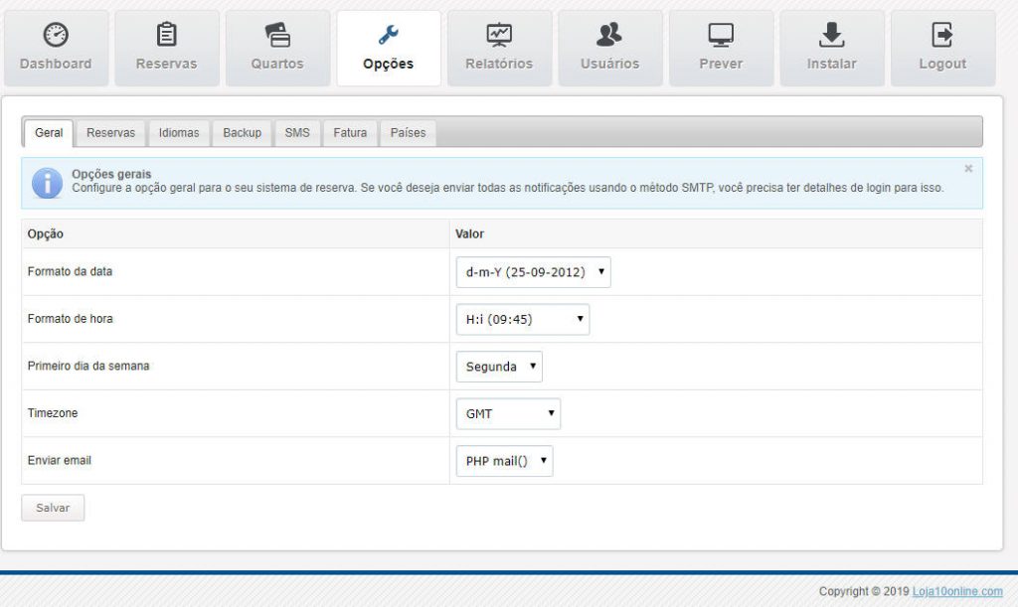Open the Timezone GMT dropdown
Screen dimensions: 1018x607
[508, 414]
